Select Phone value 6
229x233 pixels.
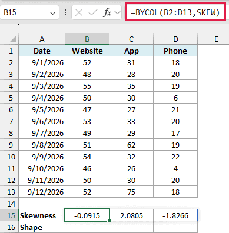click(x=175, y=98)
